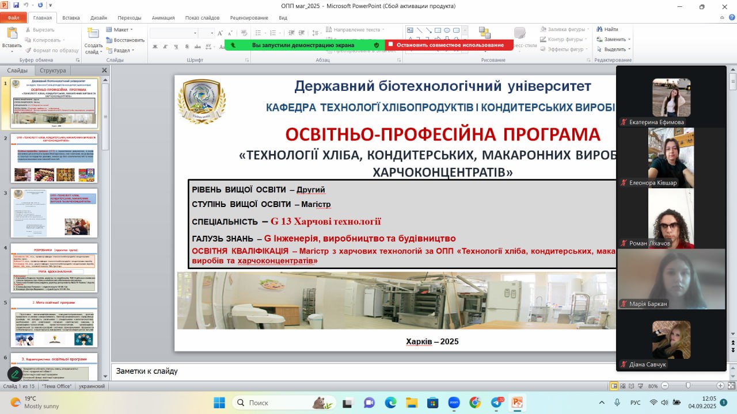Select slide 4 thumbnail
Image resolution: width=737 pixels, height=414 pixels.
54,267
